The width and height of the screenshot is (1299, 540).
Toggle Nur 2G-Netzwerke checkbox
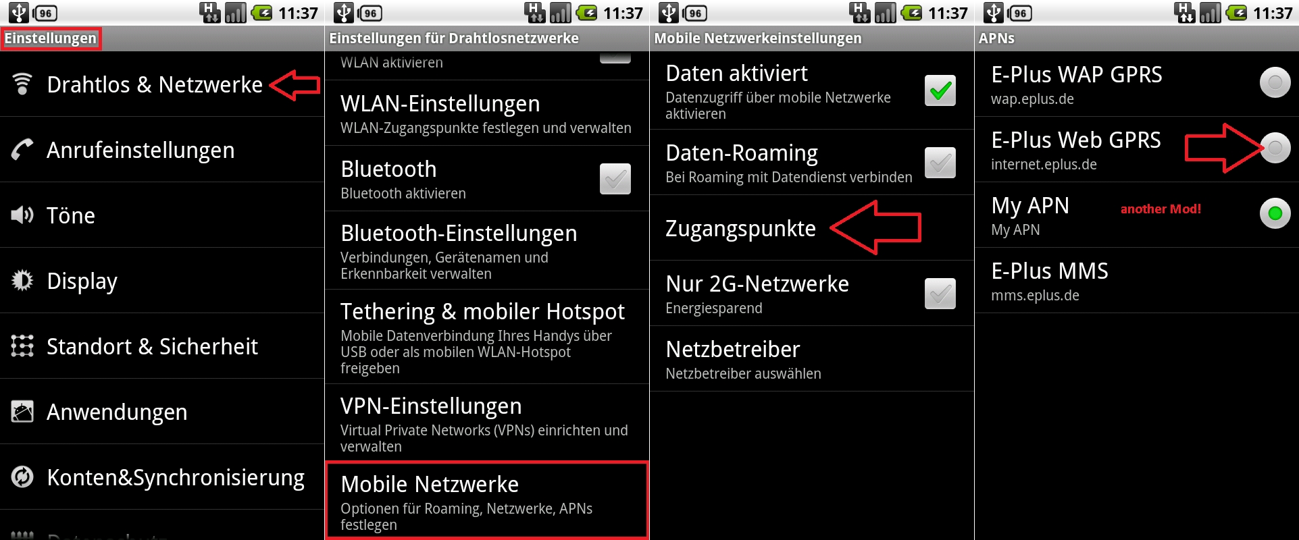940,294
